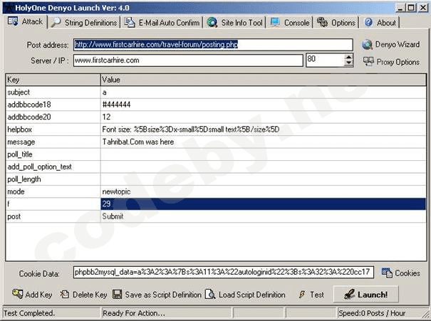
Task: Open Proxy Options
Action: click(x=391, y=62)
